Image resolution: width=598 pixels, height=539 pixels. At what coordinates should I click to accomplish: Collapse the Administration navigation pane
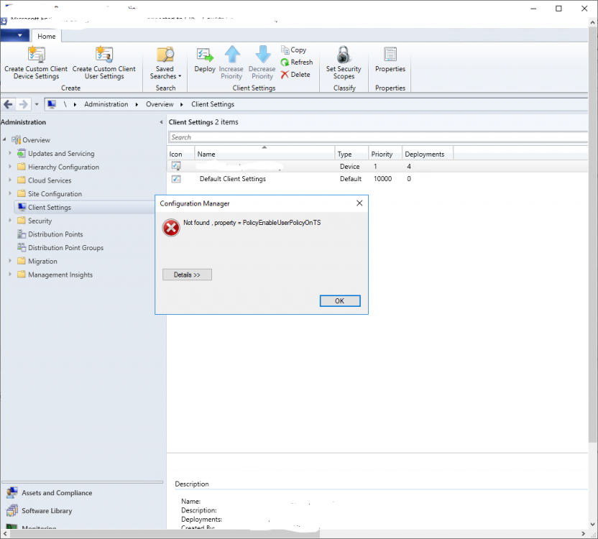pyautogui.click(x=161, y=122)
